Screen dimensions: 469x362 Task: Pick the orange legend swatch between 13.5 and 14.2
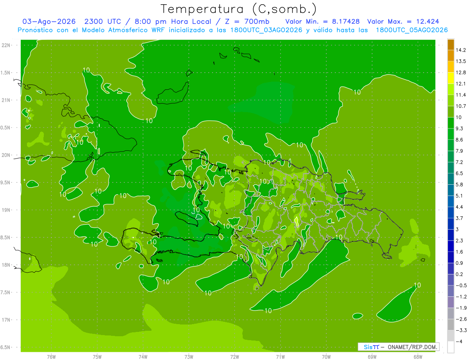click(x=451, y=56)
